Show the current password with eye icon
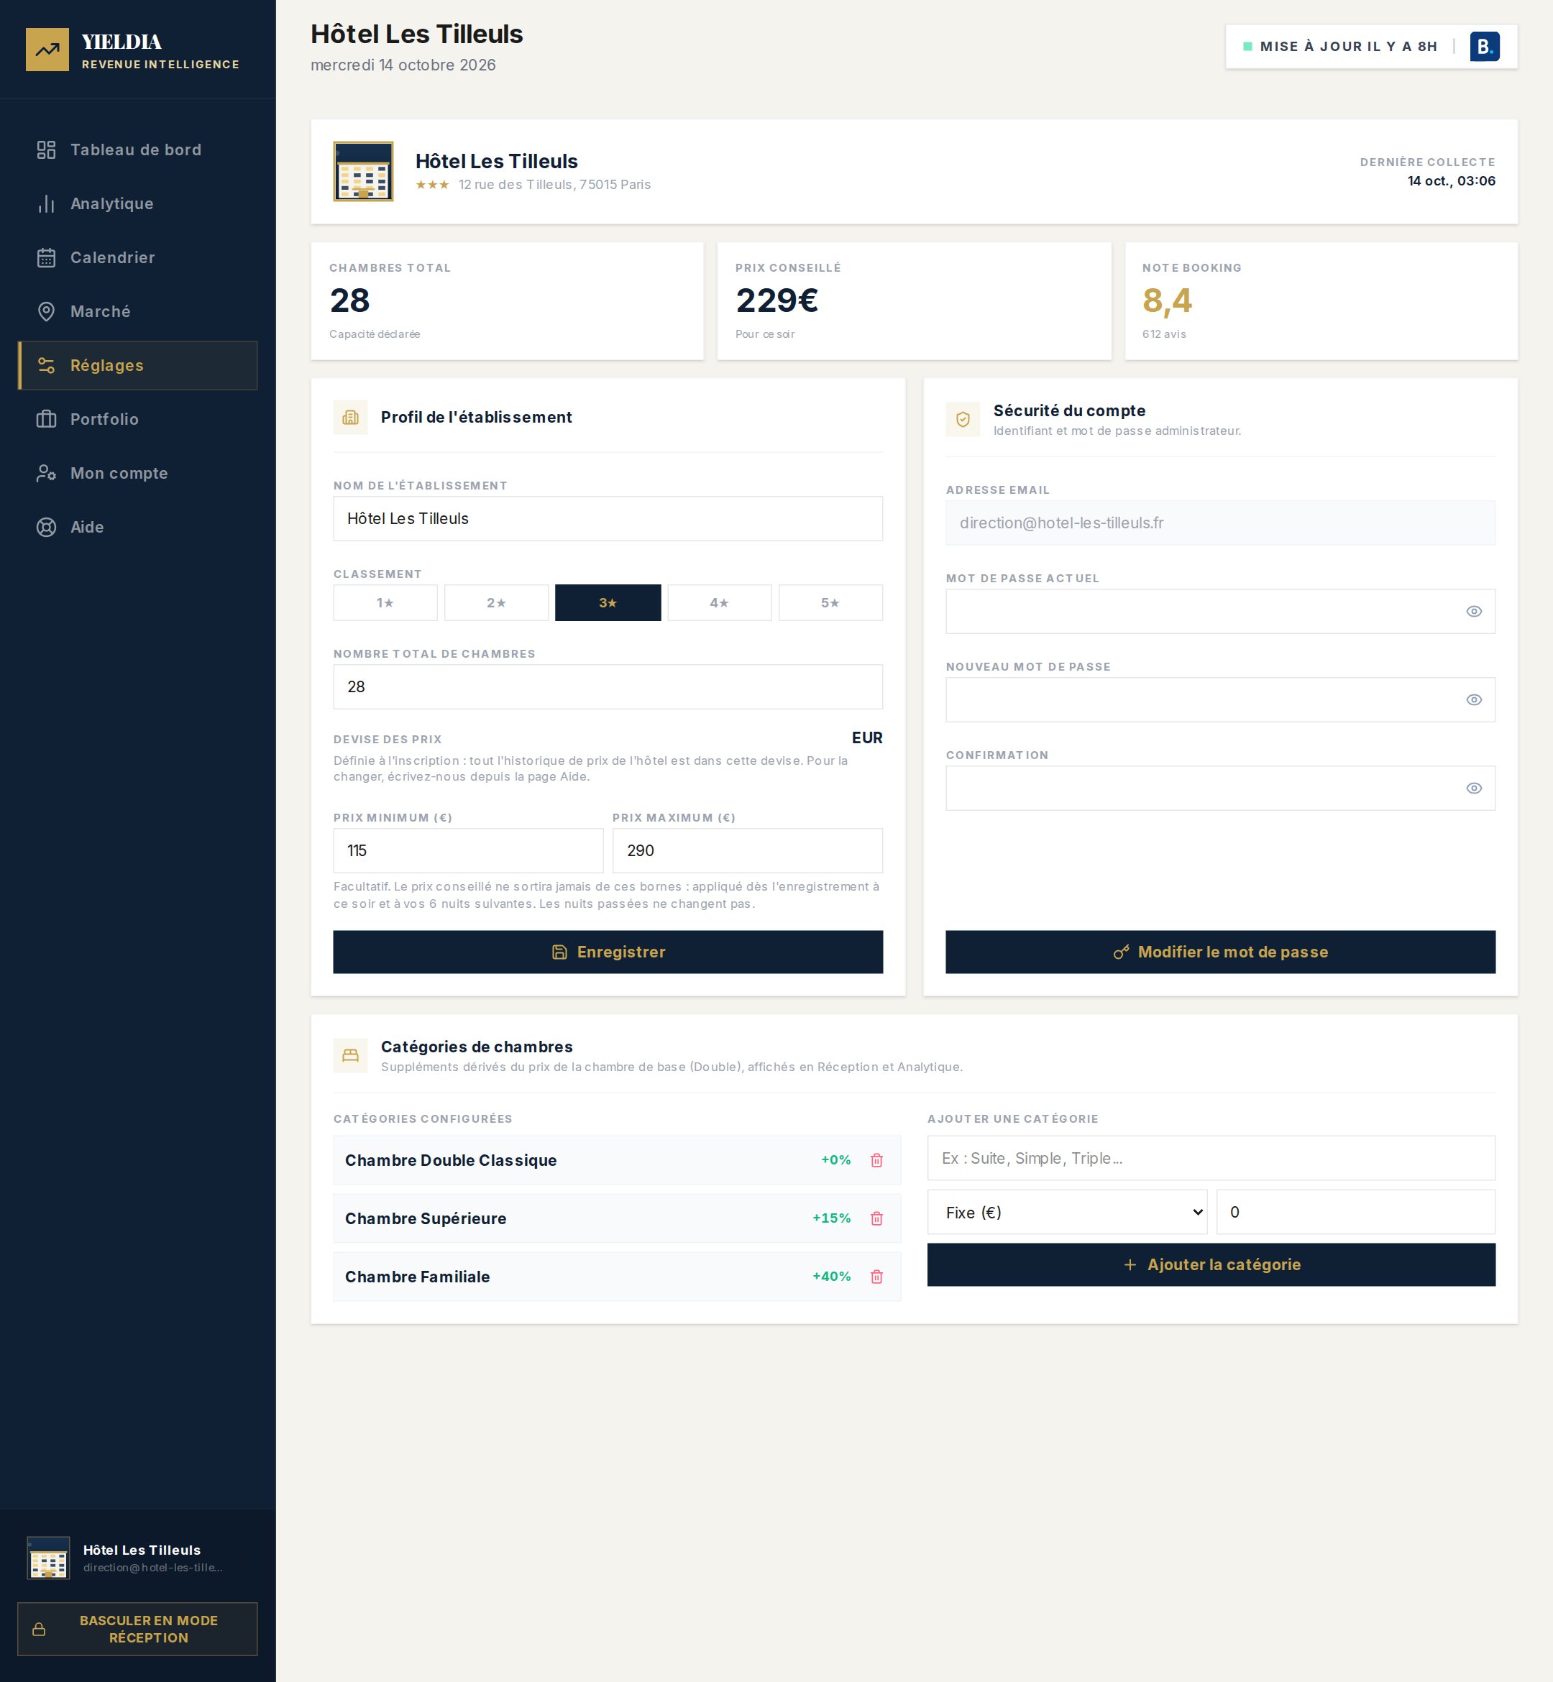The width and height of the screenshot is (1553, 1682). tap(1473, 612)
